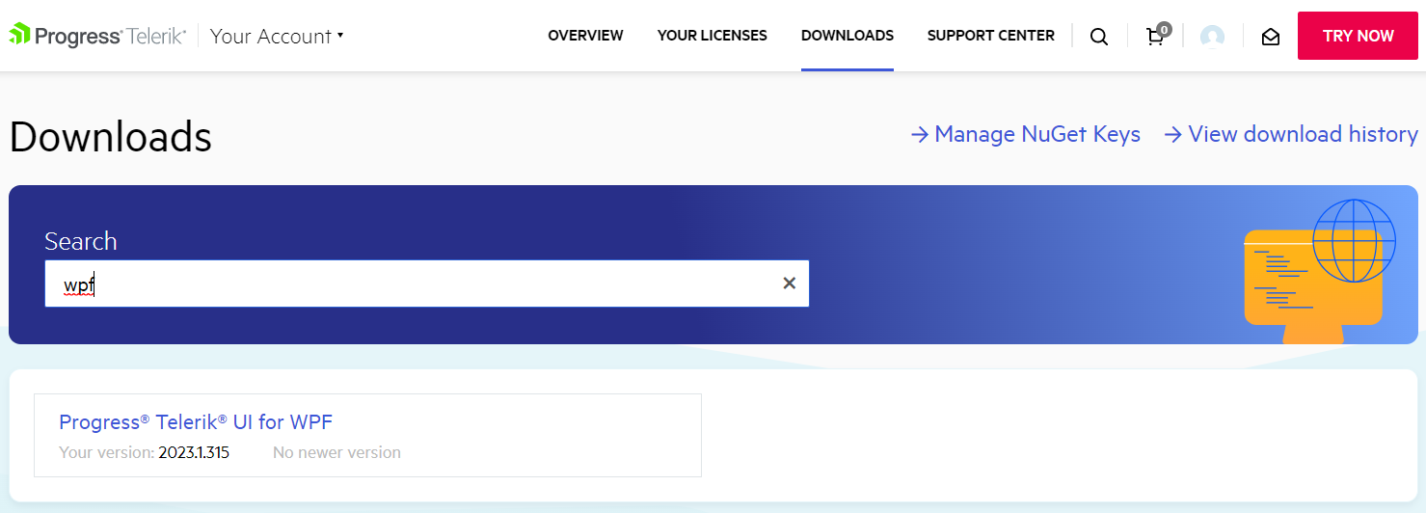The image size is (1426, 513).
Task: Click the version number 2023.1.315
Action: tap(194, 452)
